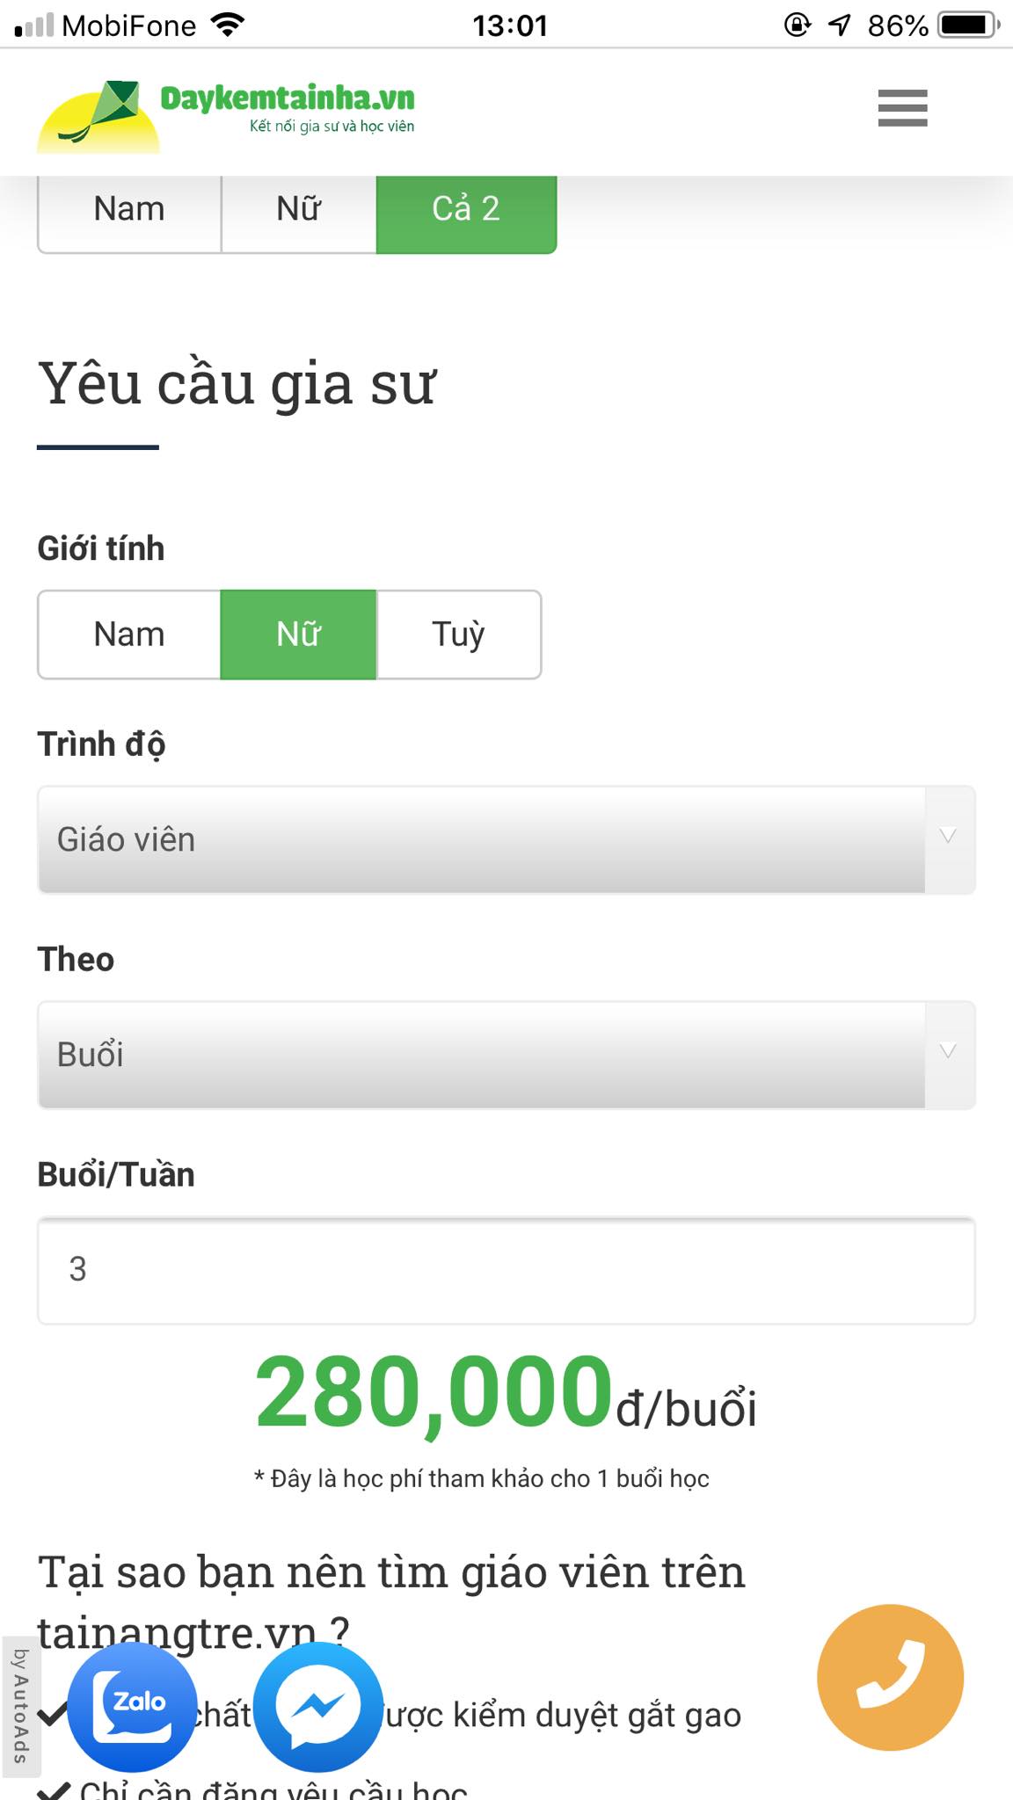Select Nữ in the upper gender group
The image size is (1013, 1800).
coord(299,211)
